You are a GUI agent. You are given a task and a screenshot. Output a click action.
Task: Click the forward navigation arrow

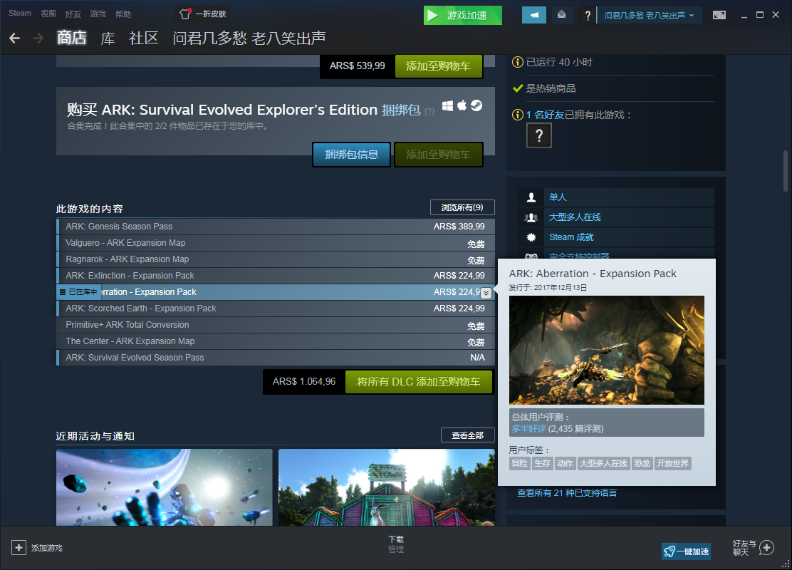[38, 38]
